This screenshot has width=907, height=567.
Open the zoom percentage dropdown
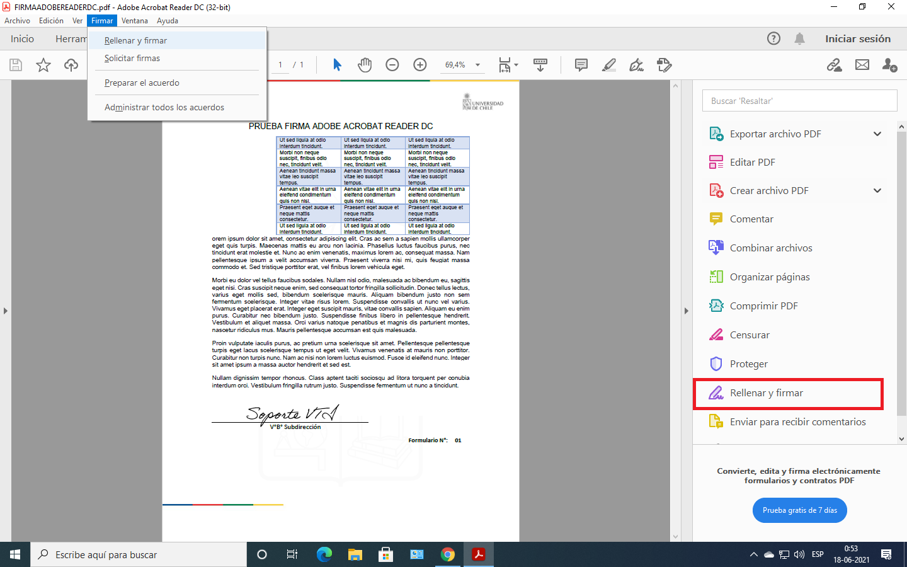click(x=477, y=65)
